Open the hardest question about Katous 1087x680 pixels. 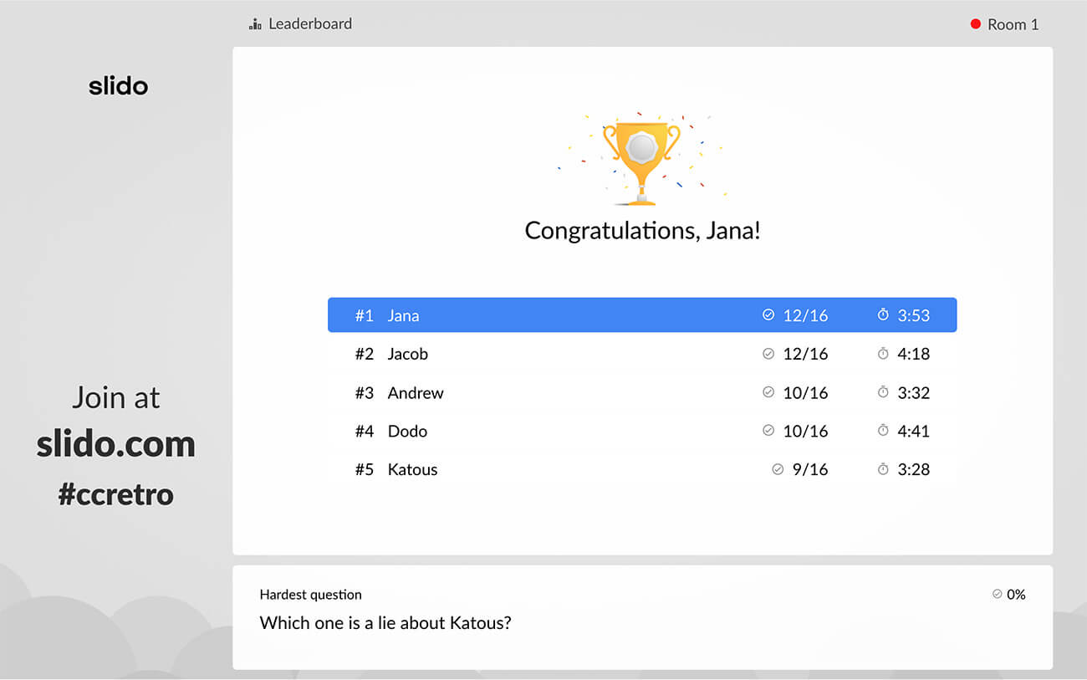385,623
